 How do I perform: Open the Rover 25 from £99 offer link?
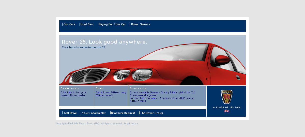111,94
